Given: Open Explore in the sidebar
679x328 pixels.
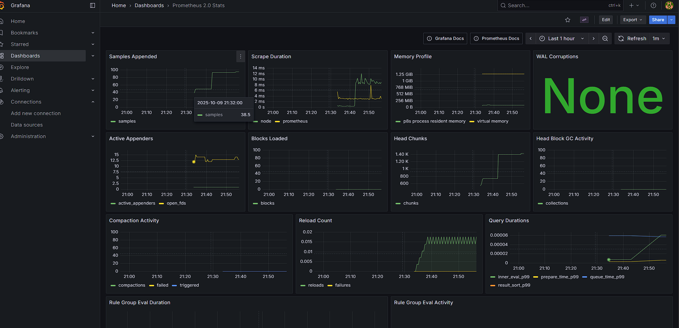Looking at the screenshot, I should 20,67.
